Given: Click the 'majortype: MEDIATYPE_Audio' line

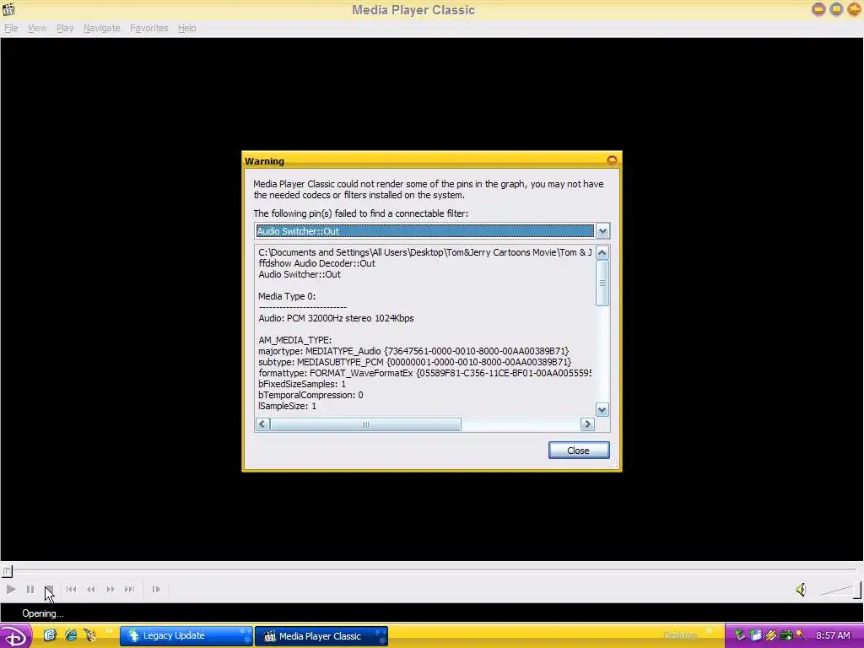Looking at the screenshot, I should 413,351.
